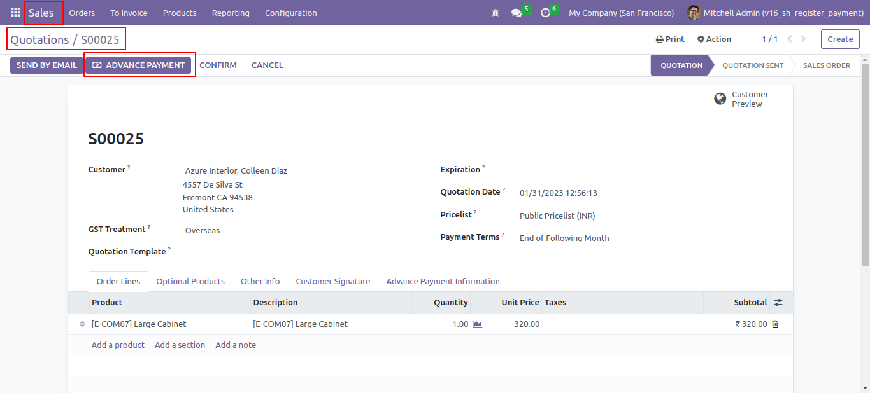The height and width of the screenshot is (393, 870).
Task: Open the Configuration menu
Action: pos(291,13)
